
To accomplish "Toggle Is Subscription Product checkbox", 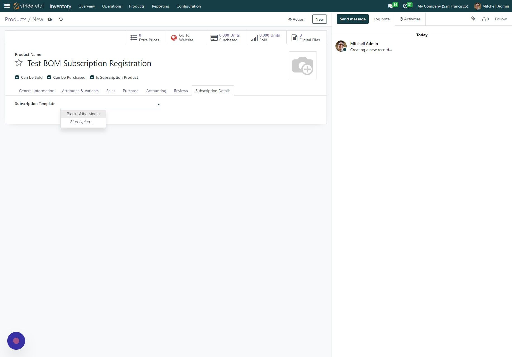I will point(92,77).
